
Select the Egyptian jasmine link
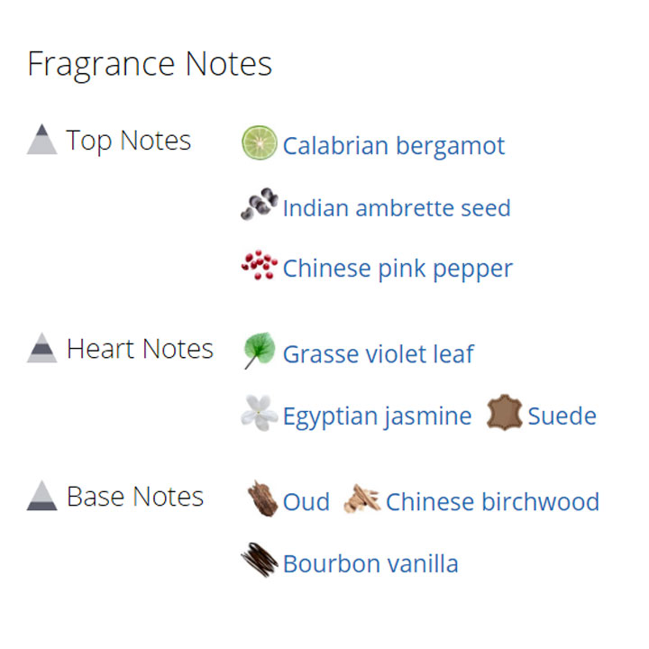tap(377, 416)
